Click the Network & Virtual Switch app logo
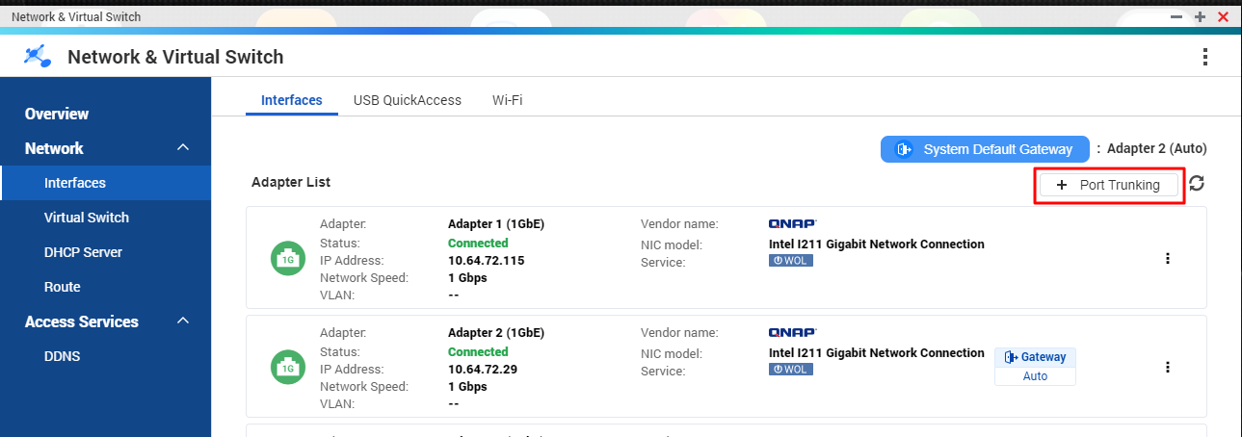Screen dimensions: 1242x437 (x=38, y=57)
